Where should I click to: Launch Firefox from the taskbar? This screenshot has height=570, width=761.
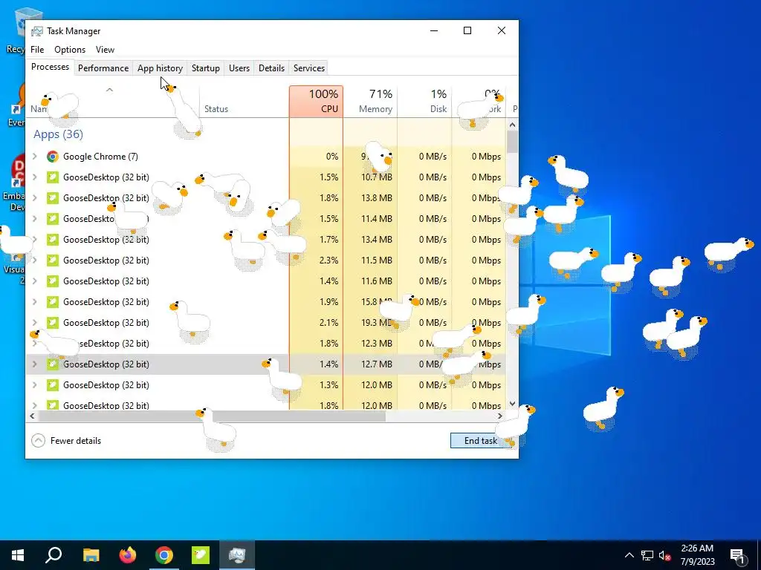pos(128,555)
